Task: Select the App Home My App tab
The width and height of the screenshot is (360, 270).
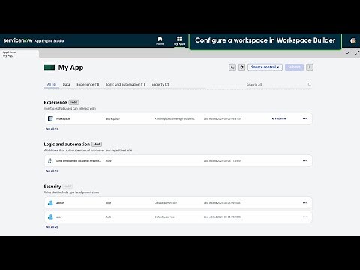Action: 19,54
